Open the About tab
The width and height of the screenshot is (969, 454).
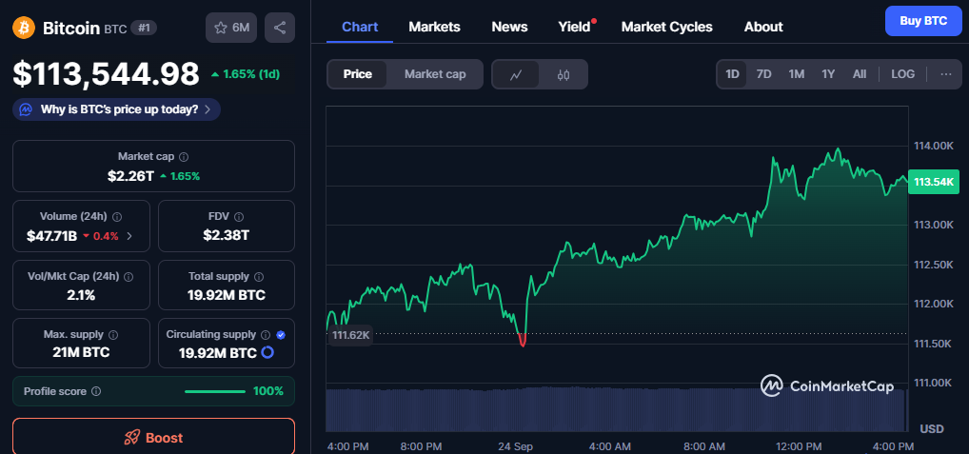coord(763,28)
